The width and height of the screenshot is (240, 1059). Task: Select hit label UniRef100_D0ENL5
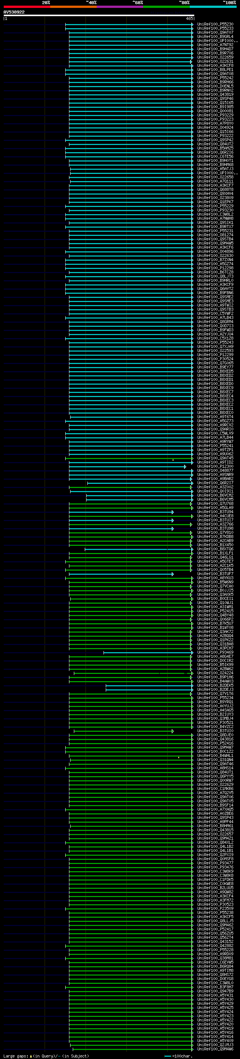point(215,86)
